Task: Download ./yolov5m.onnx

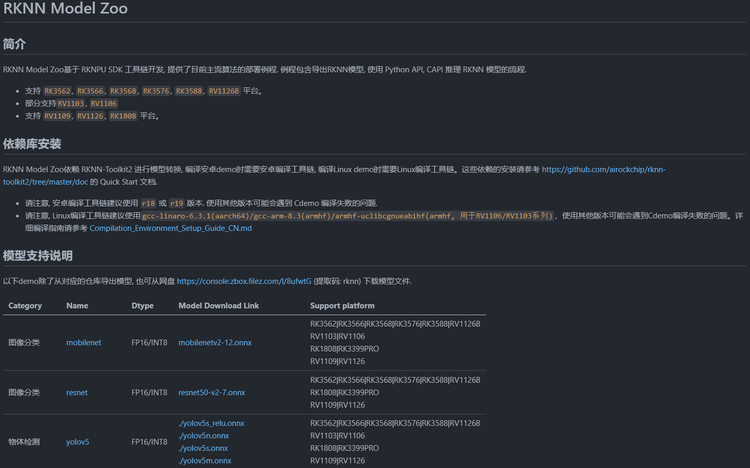Action: point(205,461)
